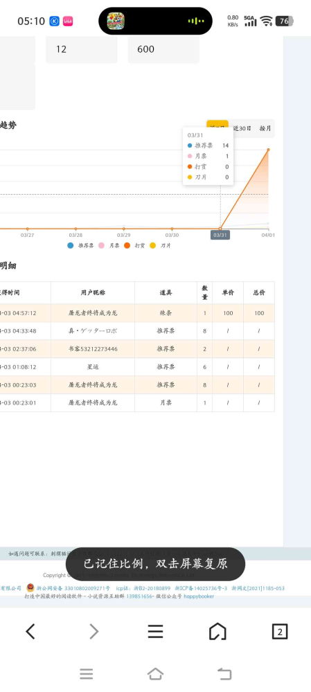Toggle 打赏 series in chart legend
Image resolution: width=311 pixels, height=692 pixels.
134,245
